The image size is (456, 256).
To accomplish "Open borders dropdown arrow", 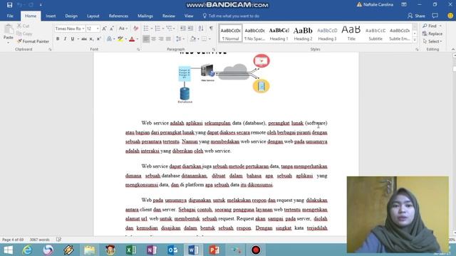I will pos(209,38).
